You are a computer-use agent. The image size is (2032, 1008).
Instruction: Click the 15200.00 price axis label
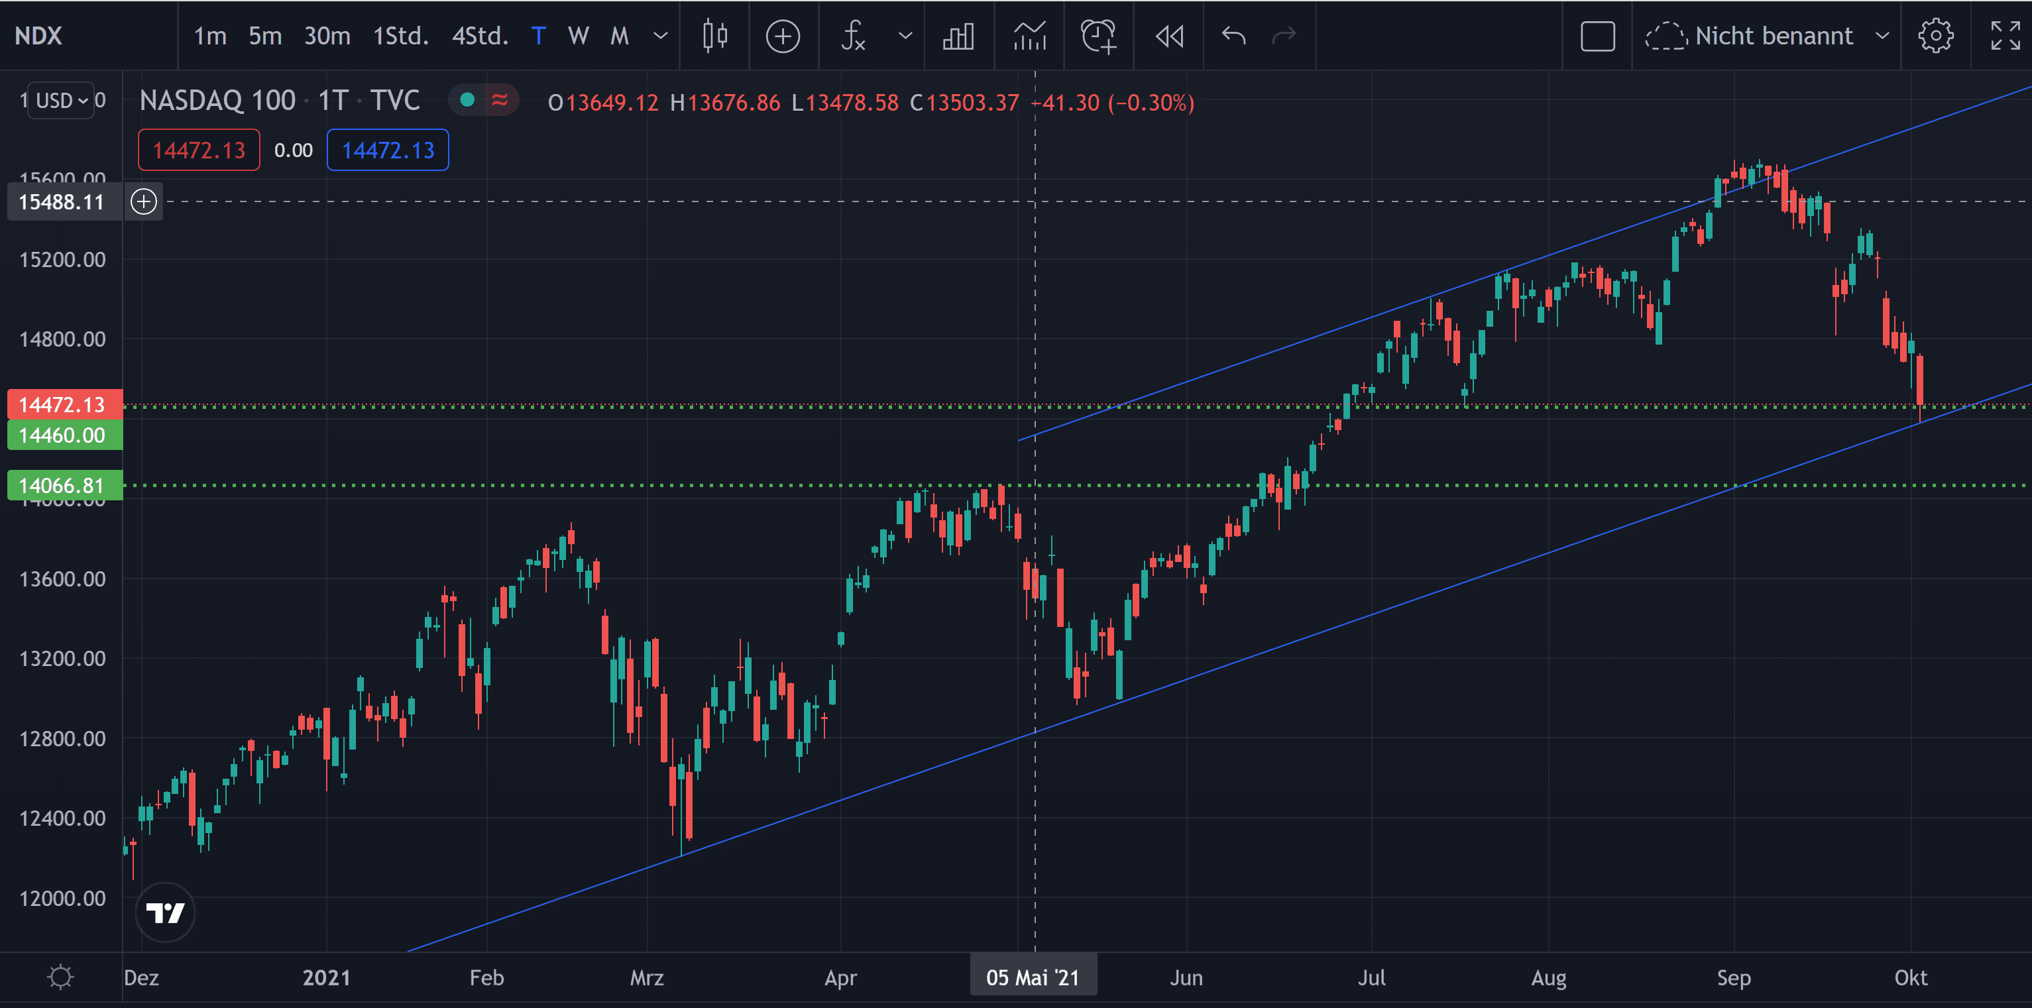(x=62, y=260)
